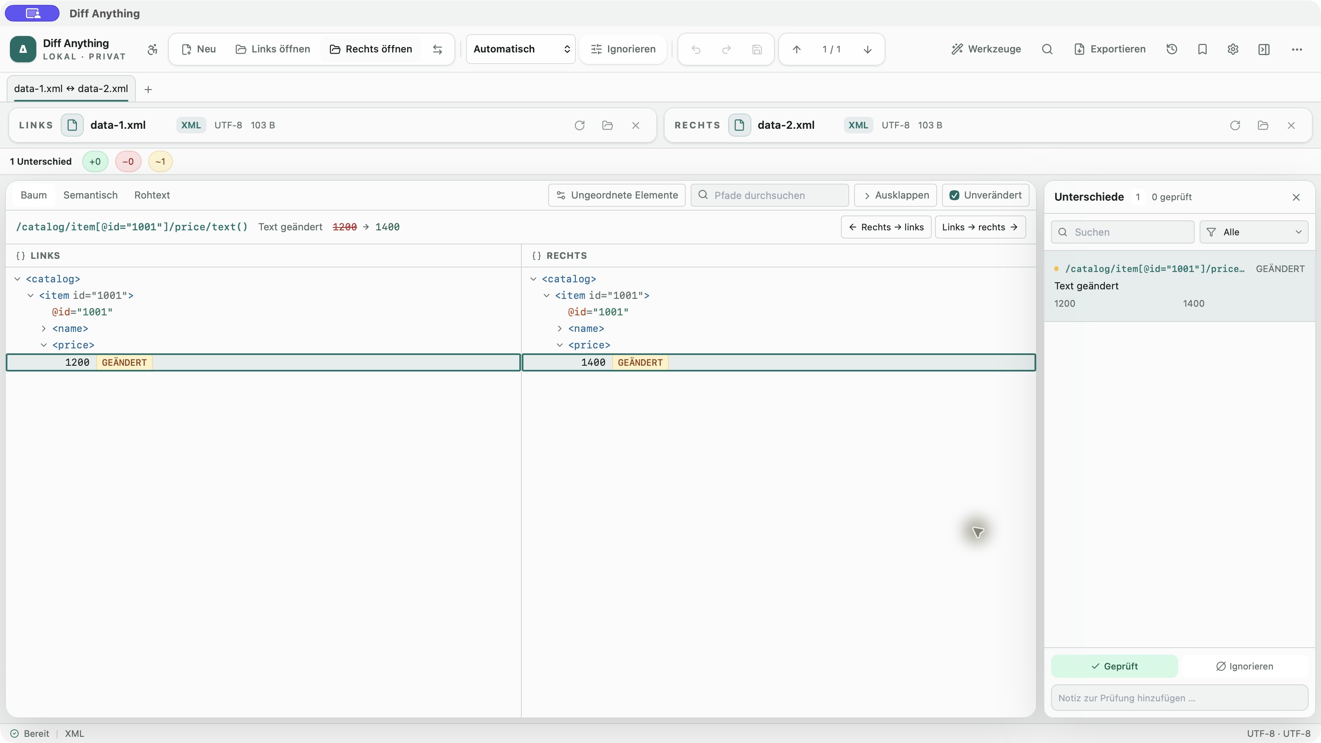Click the save disk icon
The image size is (1321, 743).
(757, 49)
